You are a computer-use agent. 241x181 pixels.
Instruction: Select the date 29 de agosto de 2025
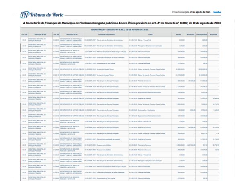click(x=200, y=12)
